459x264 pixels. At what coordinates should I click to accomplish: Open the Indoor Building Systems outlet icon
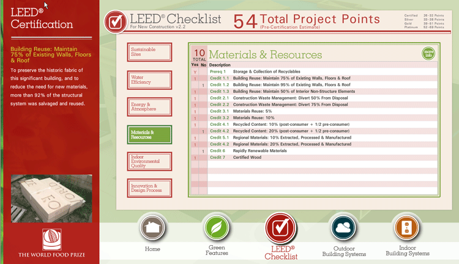click(x=407, y=227)
